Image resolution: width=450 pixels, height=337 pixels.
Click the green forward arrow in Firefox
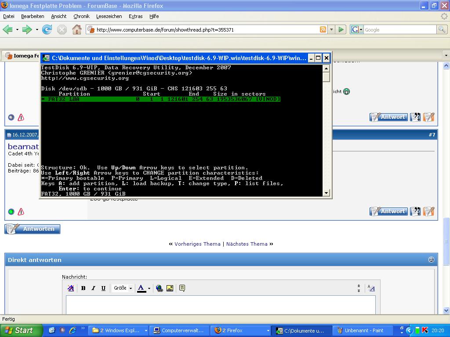[x=27, y=29]
